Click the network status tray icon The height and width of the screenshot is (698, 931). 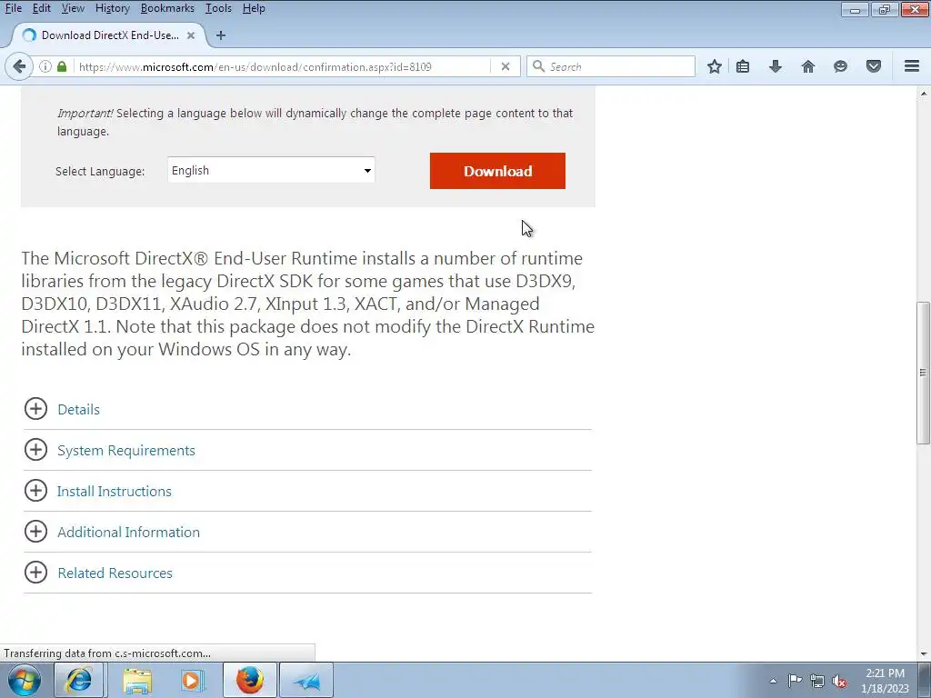(x=817, y=681)
